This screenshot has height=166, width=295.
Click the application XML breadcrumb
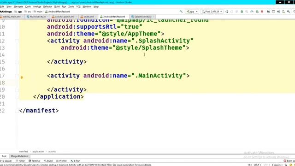(38, 152)
